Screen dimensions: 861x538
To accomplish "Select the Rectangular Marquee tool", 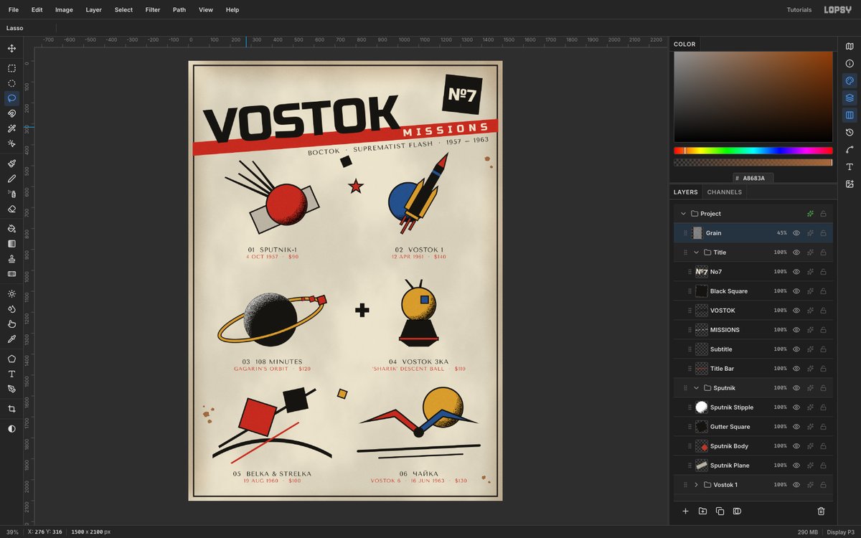I will (x=11, y=68).
